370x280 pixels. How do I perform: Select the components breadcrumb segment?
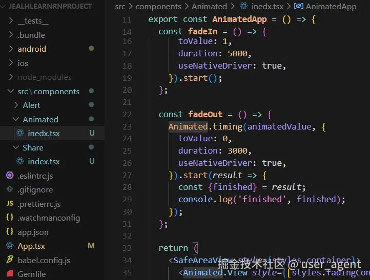158,7
